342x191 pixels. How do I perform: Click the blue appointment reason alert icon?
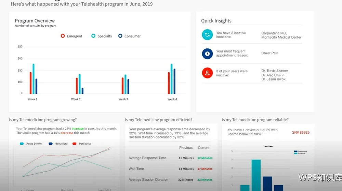(x=207, y=54)
